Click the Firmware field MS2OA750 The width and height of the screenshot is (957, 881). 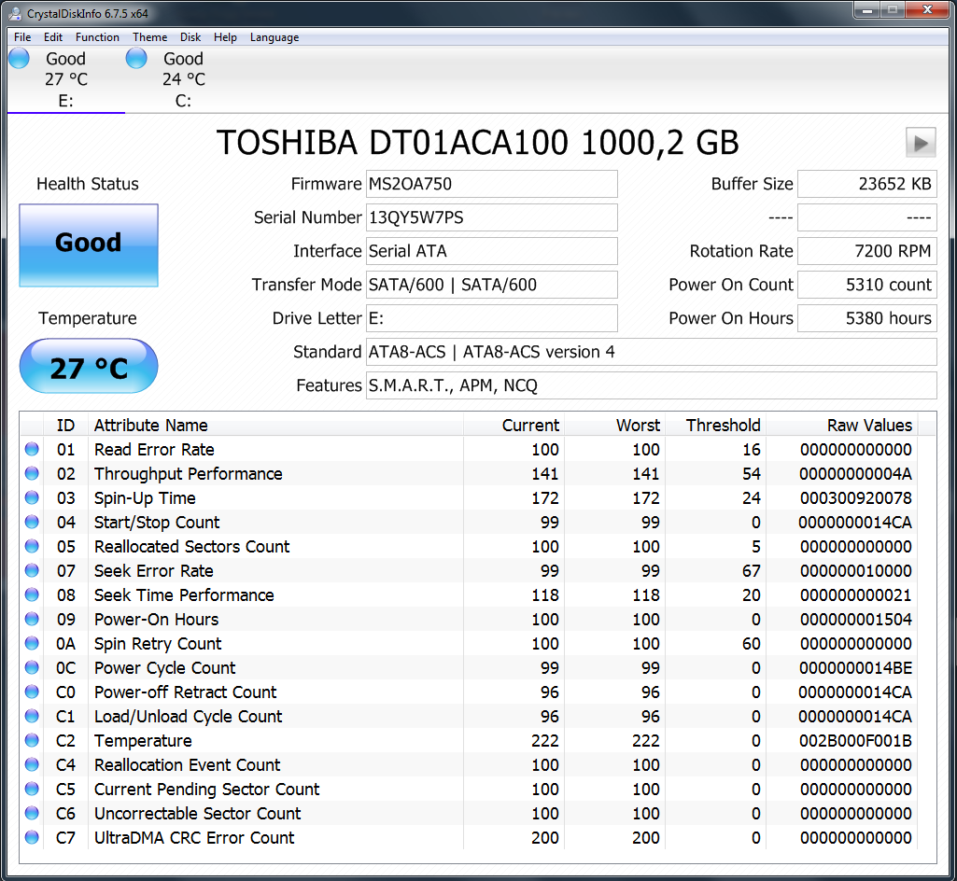[x=491, y=184]
